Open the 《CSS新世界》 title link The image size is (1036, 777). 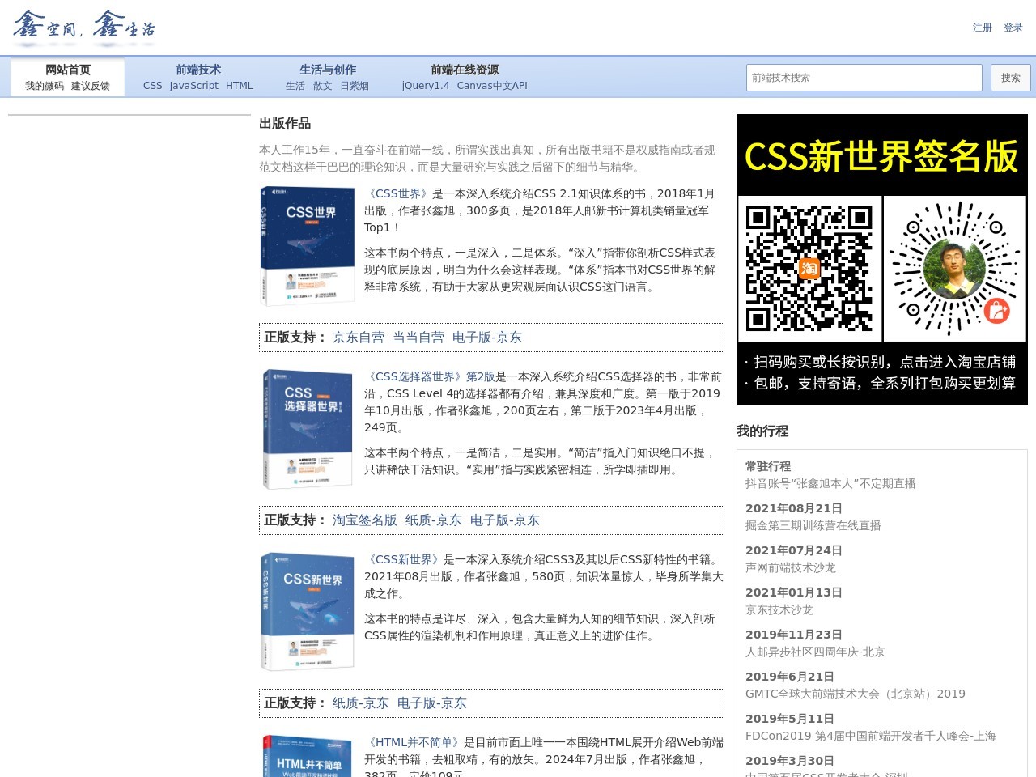tap(404, 559)
